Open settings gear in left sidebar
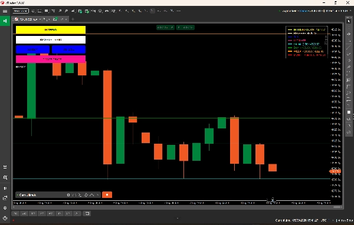The image size is (354, 225). click(x=5, y=208)
